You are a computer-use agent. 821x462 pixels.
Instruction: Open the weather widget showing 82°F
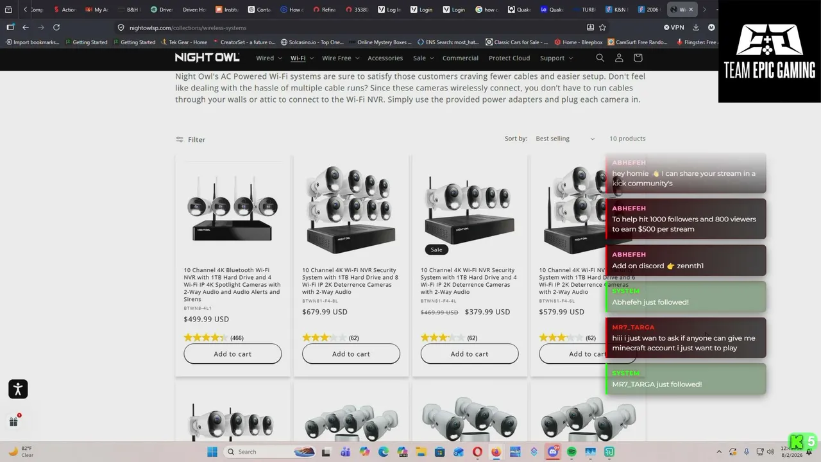coord(21,452)
